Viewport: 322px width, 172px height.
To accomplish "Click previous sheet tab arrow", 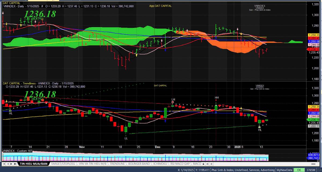I will point(8,163).
